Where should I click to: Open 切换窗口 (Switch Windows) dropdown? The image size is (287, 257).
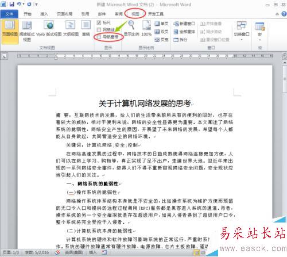click(x=242, y=30)
